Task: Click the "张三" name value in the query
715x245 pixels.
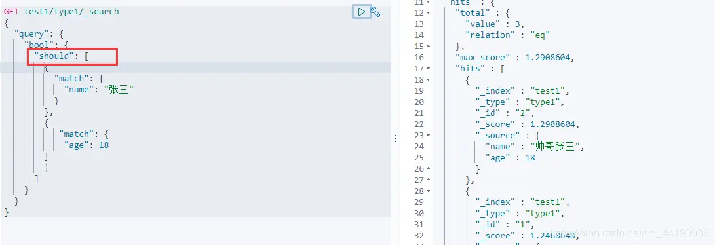Action: [x=119, y=90]
